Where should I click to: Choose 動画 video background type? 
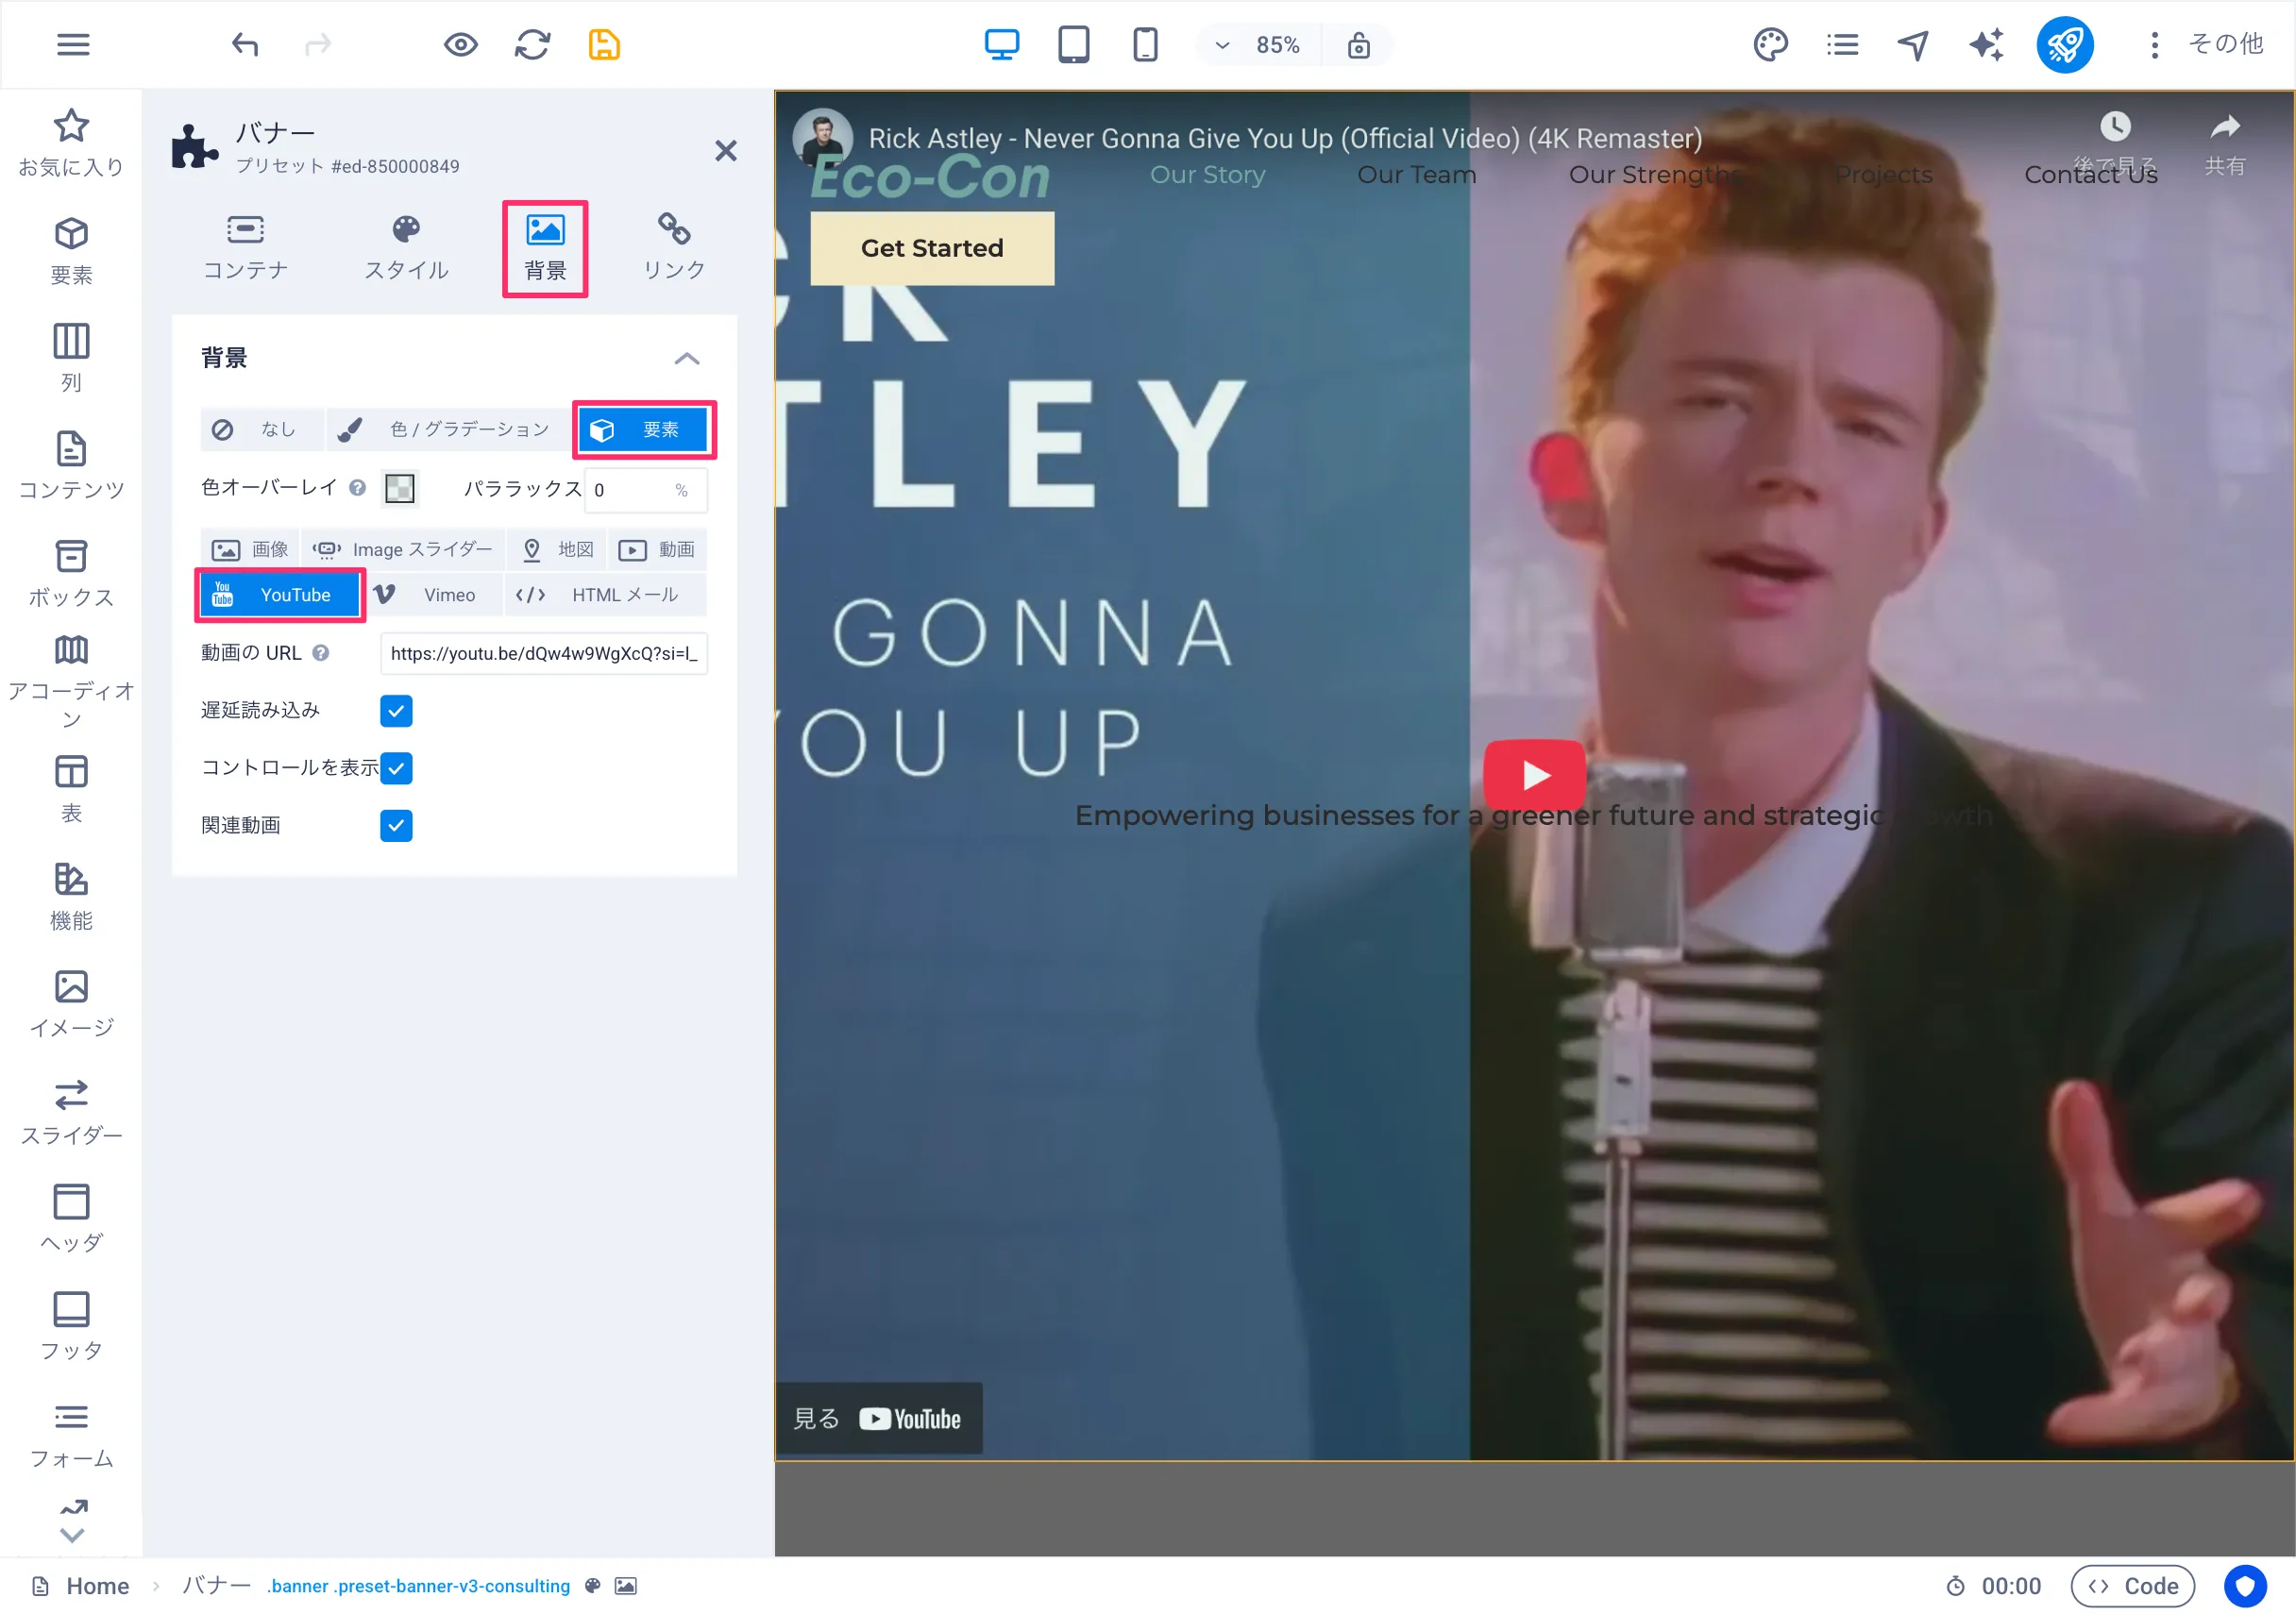[657, 549]
